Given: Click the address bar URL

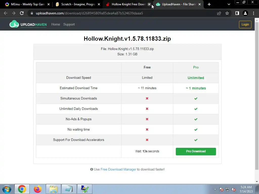Looking at the screenshot, I should [89, 13].
